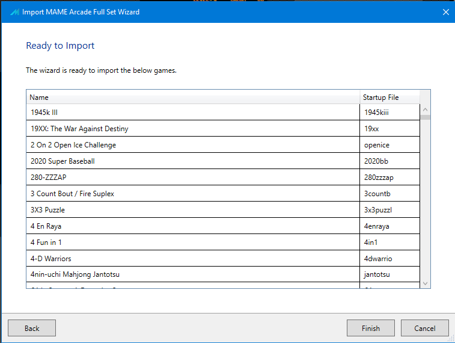Click the 'jantotsu' startup file cell
This screenshot has height=343, width=455.
[x=389, y=274]
